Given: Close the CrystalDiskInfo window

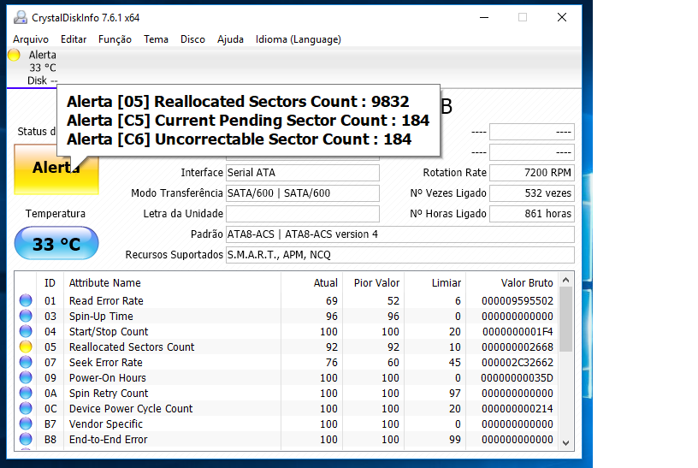Looking at the screenshot, I should [562, 17].
